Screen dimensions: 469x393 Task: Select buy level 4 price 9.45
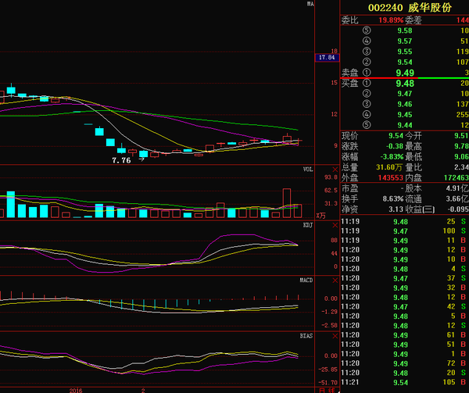click(405, 115)
